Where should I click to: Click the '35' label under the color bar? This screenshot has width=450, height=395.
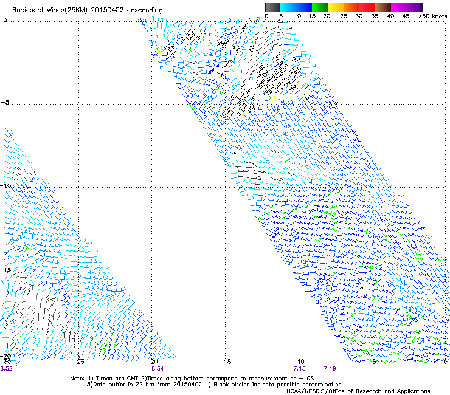[x=375, y=16]
